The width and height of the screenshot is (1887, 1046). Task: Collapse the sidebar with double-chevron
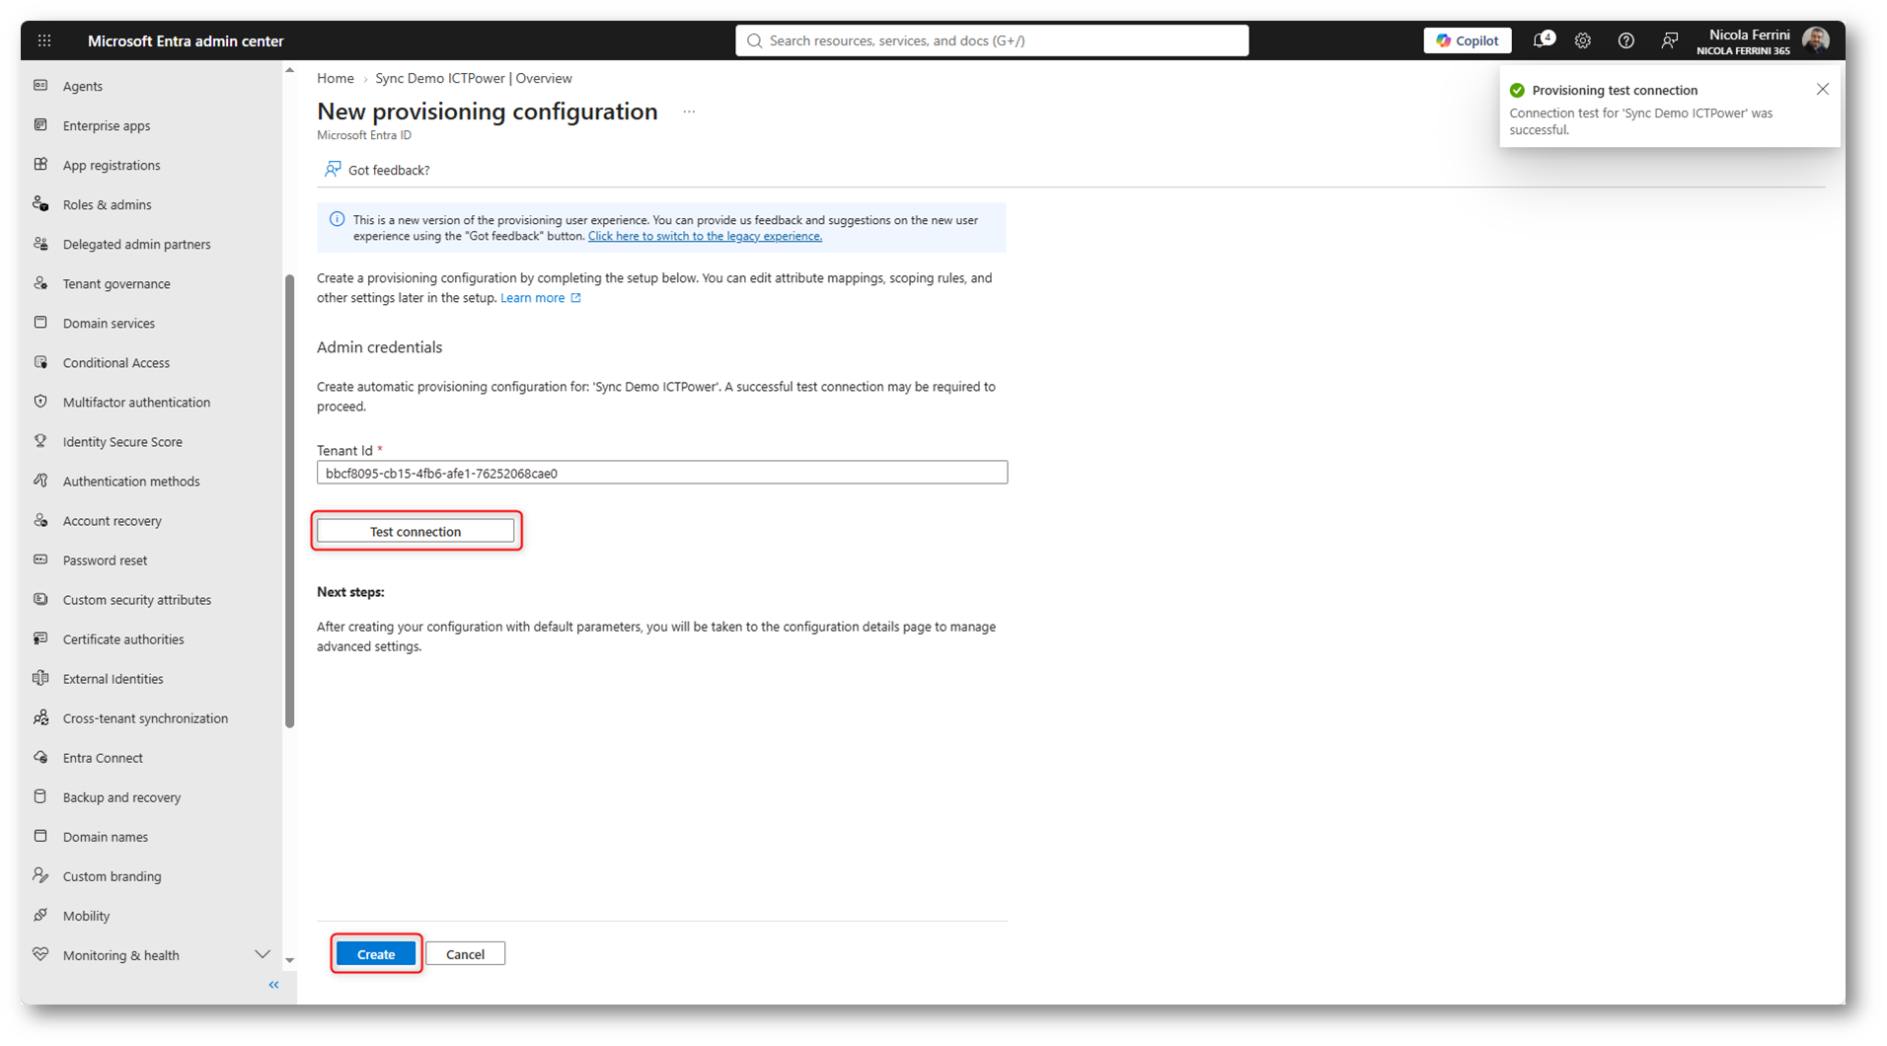273,985
